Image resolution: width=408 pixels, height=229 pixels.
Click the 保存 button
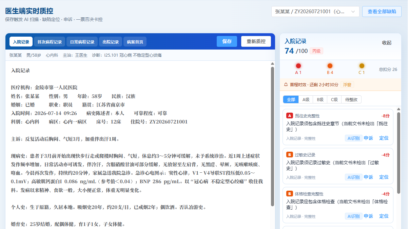(227, 41)
